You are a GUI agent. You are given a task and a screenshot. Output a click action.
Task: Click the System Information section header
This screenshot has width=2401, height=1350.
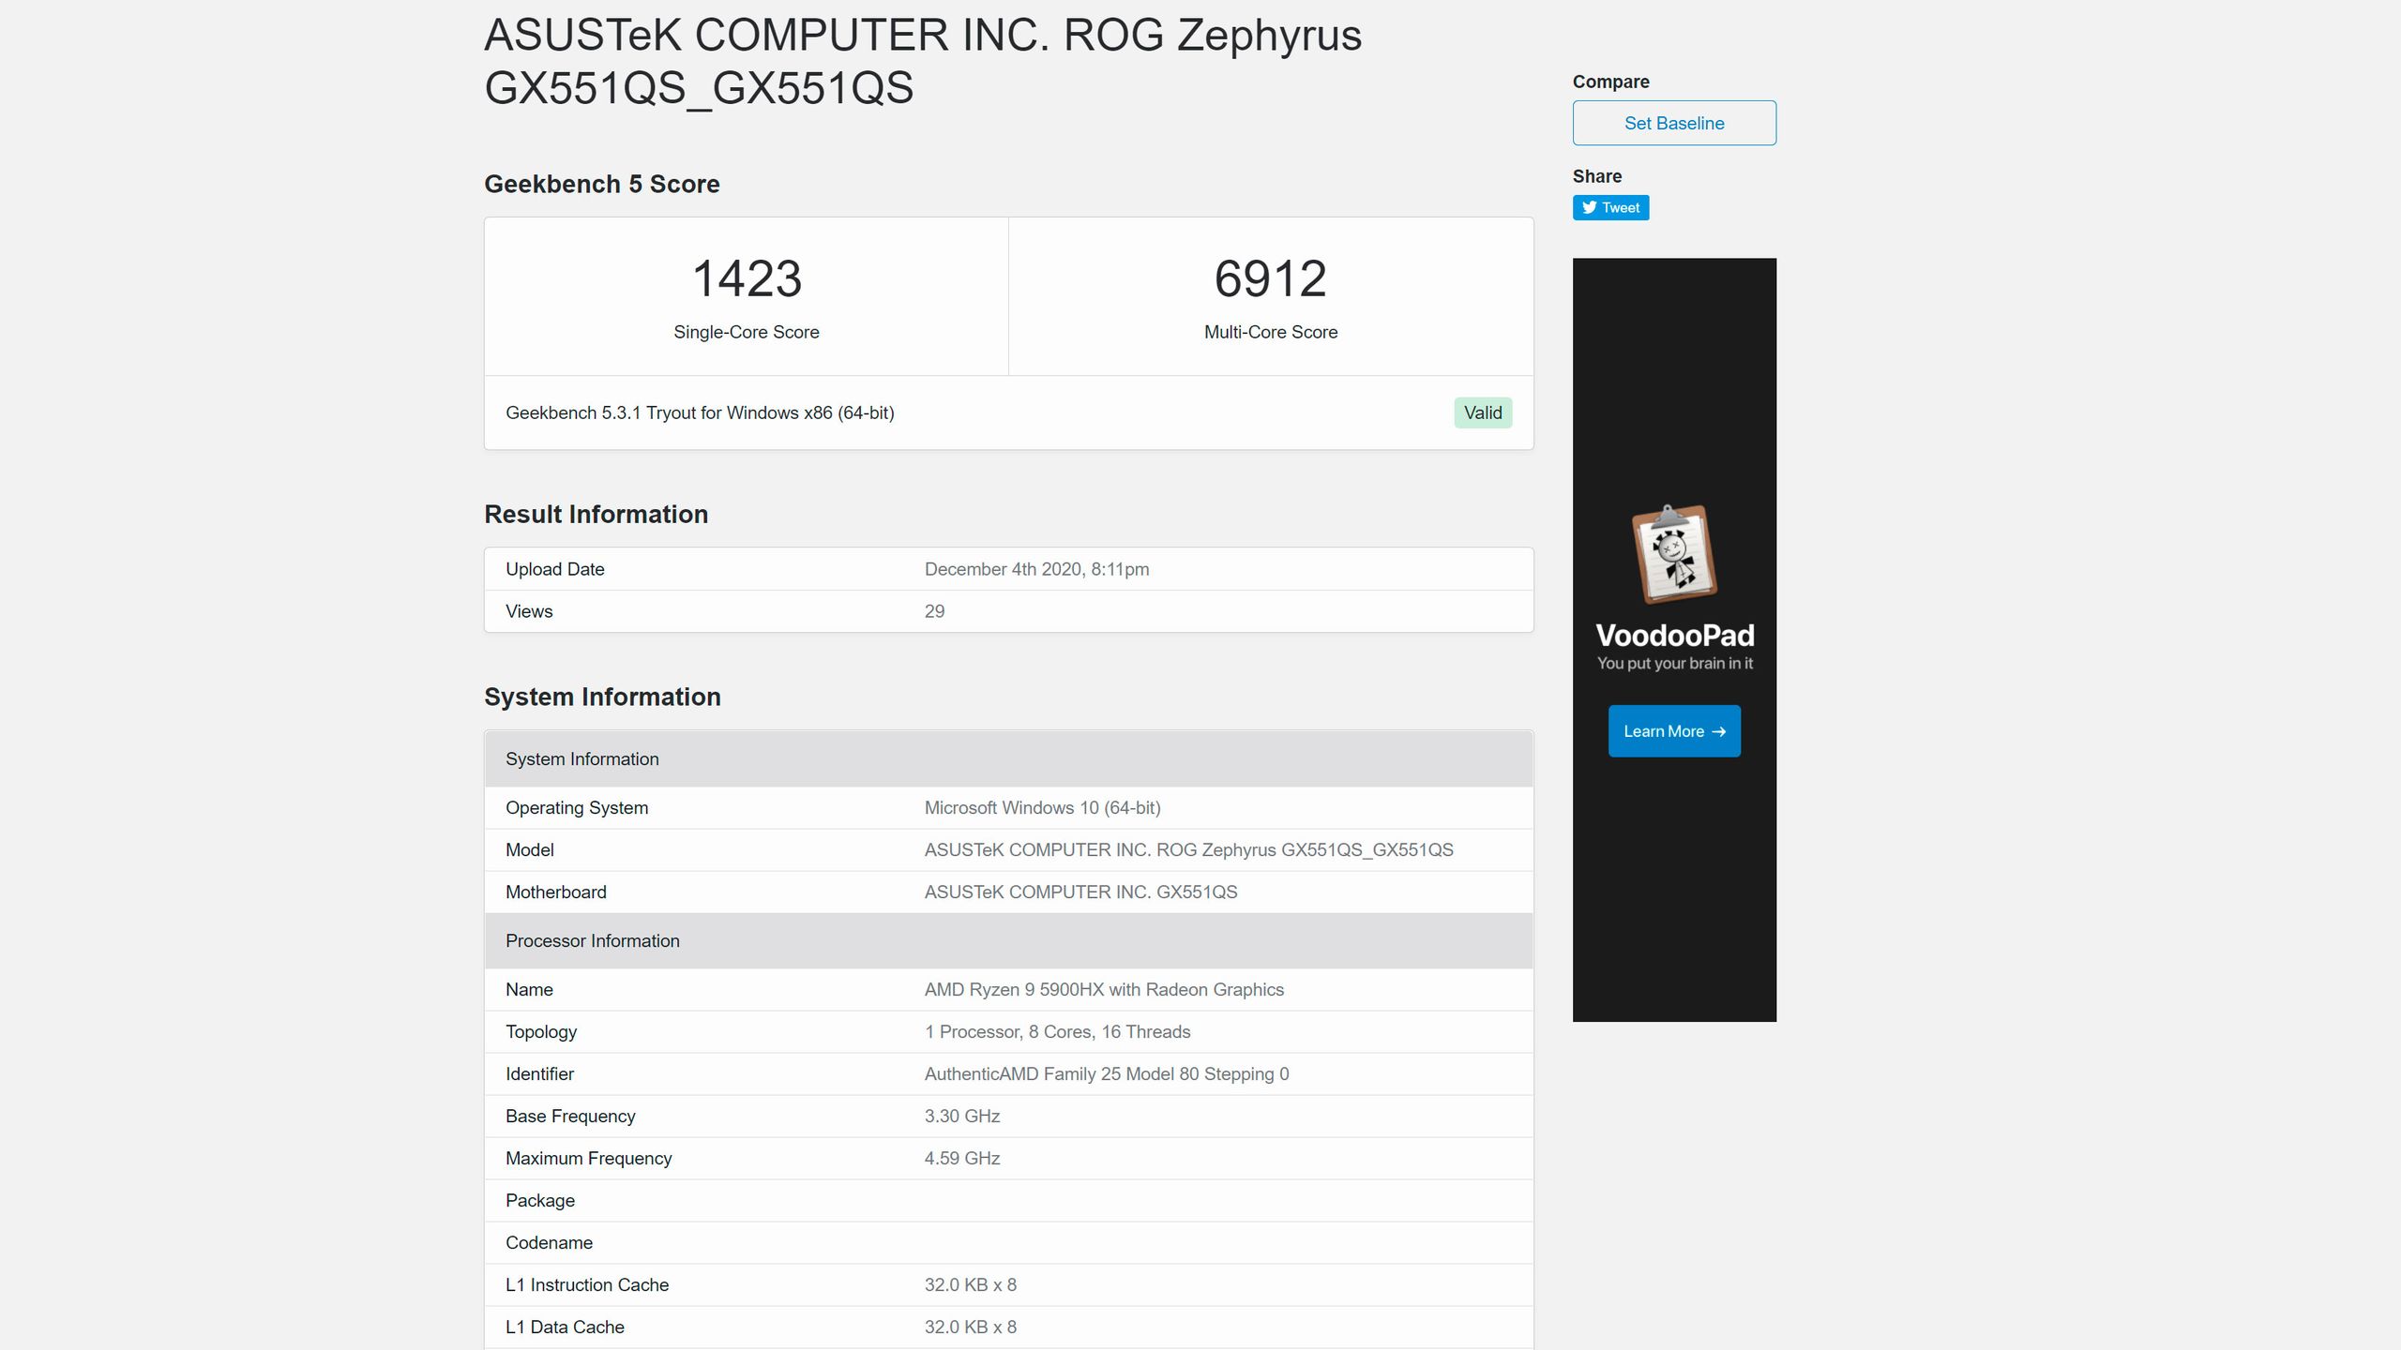point(601,696)
